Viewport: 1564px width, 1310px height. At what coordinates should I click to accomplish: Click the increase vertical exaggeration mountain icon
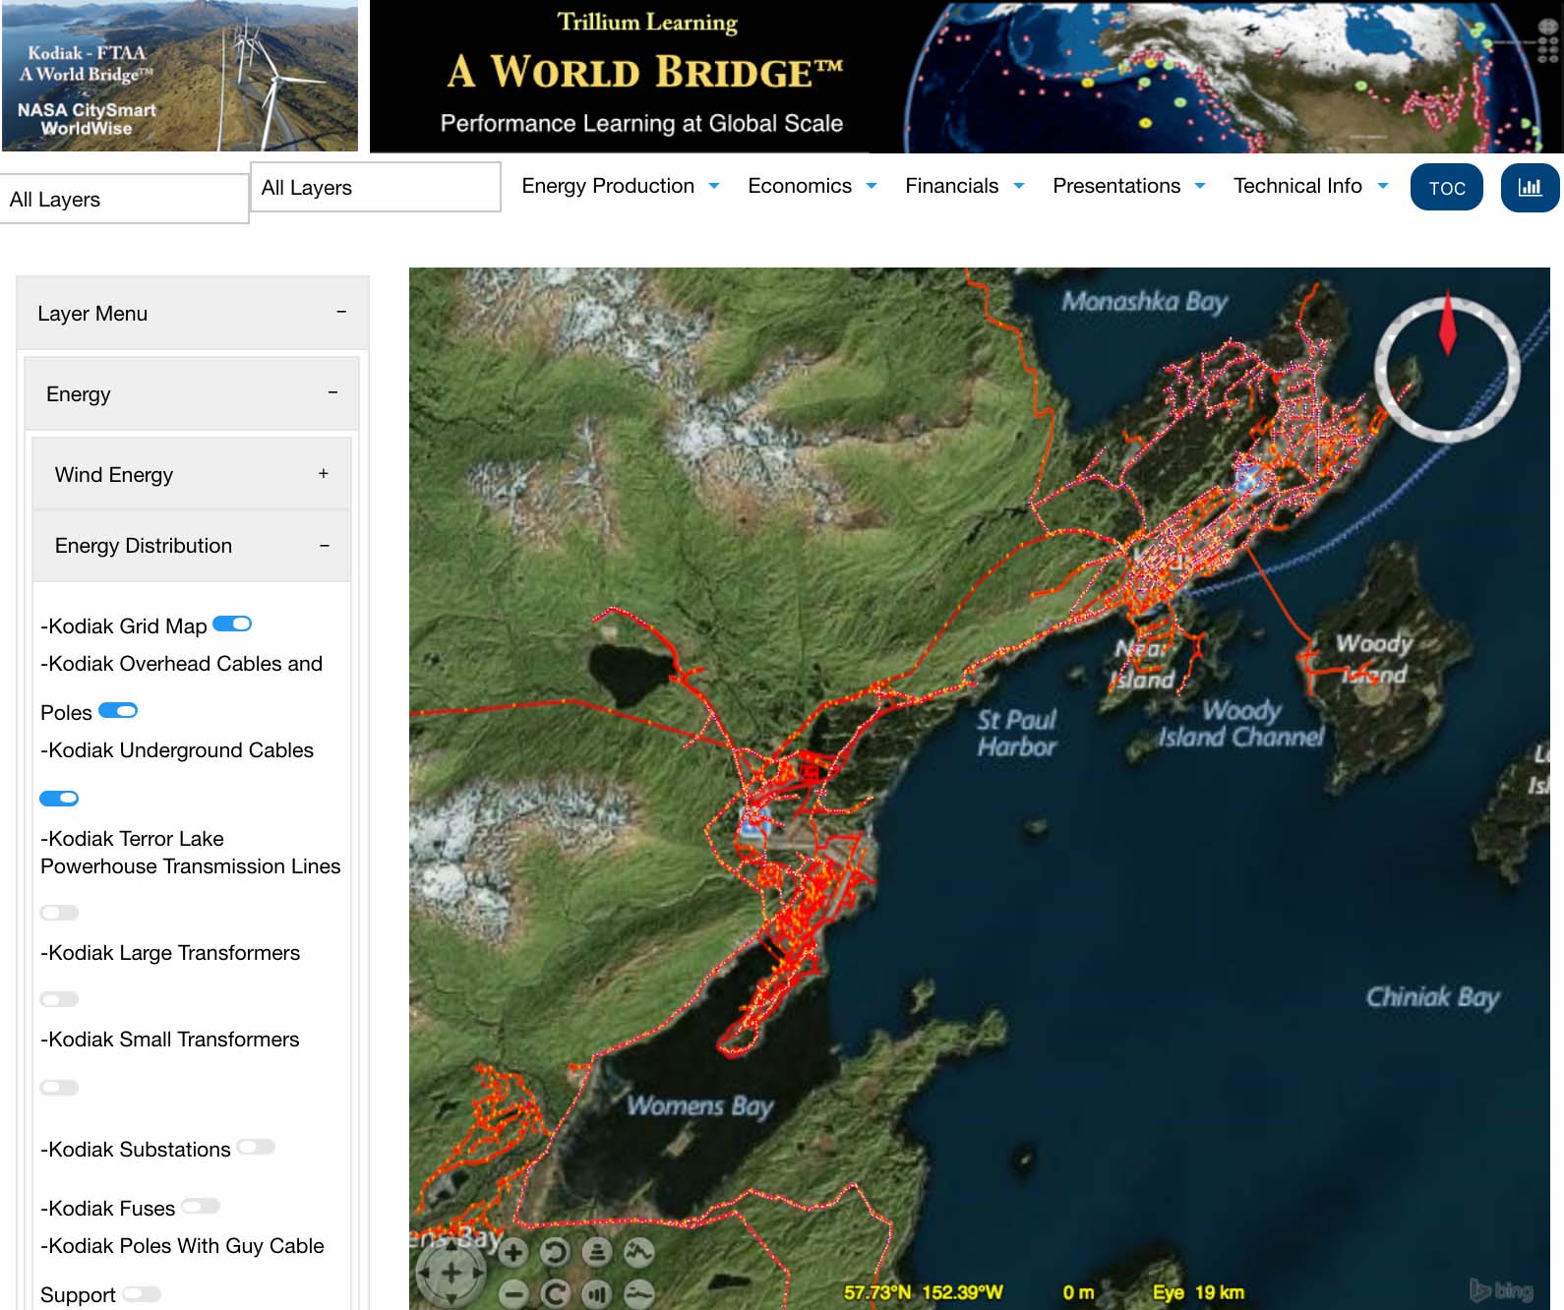pos(639,1252)
